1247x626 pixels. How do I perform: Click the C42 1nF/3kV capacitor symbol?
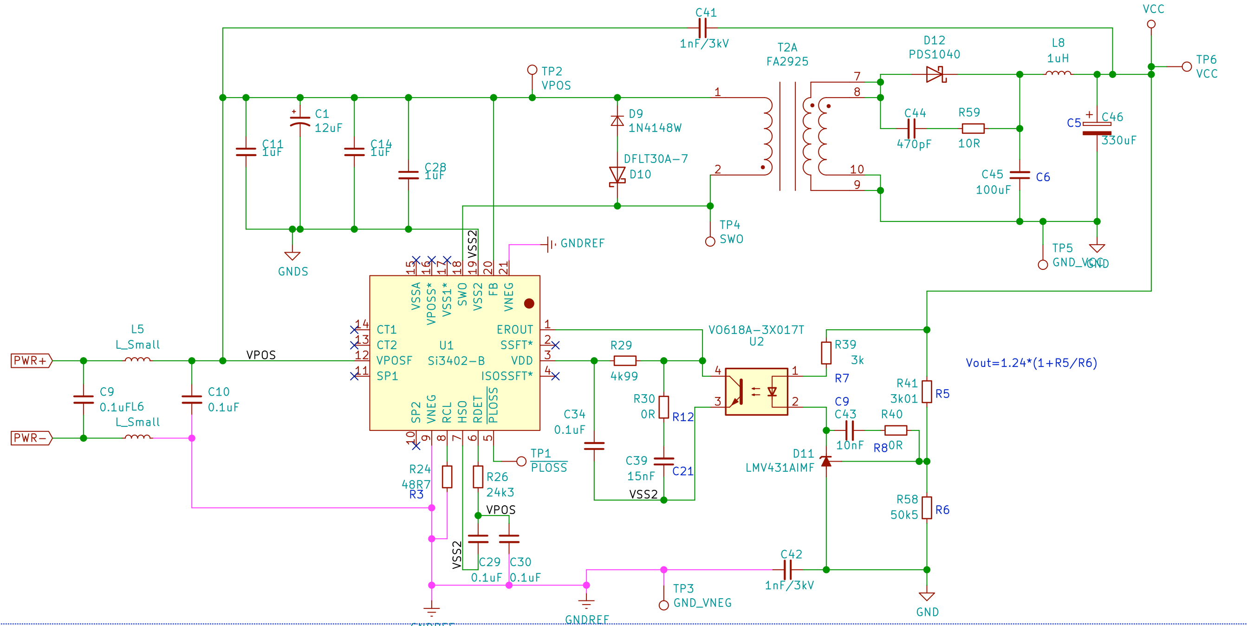(787, 570)
